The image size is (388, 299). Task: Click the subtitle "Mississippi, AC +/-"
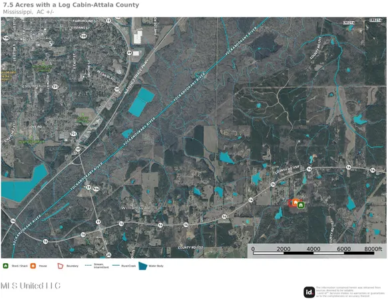click(x=29, y=12)
